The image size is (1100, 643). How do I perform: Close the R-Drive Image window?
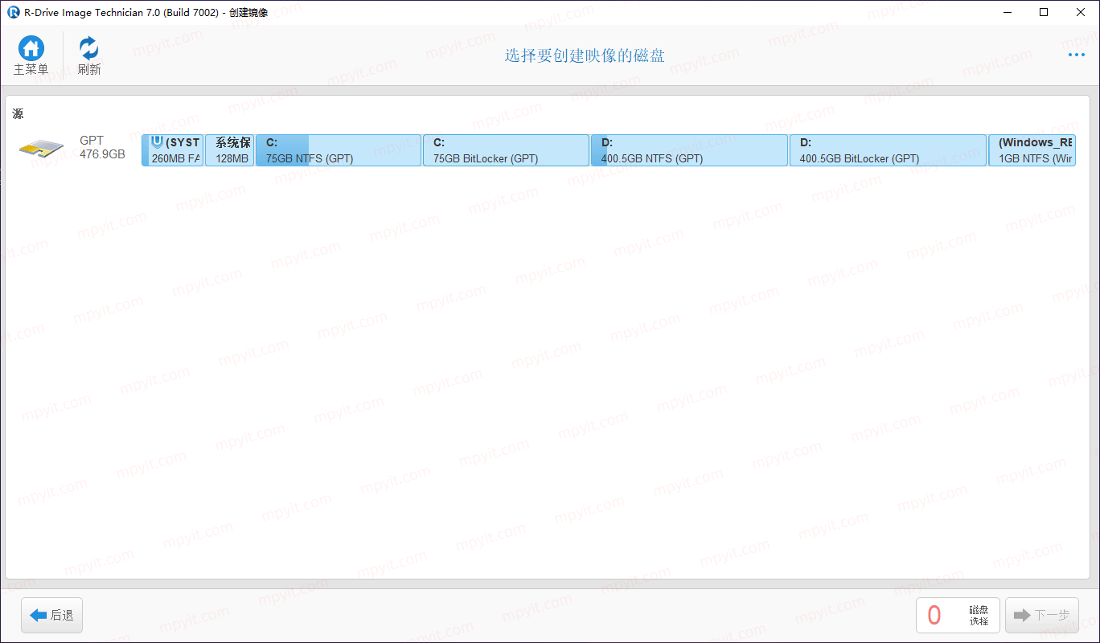point(1081,12)
